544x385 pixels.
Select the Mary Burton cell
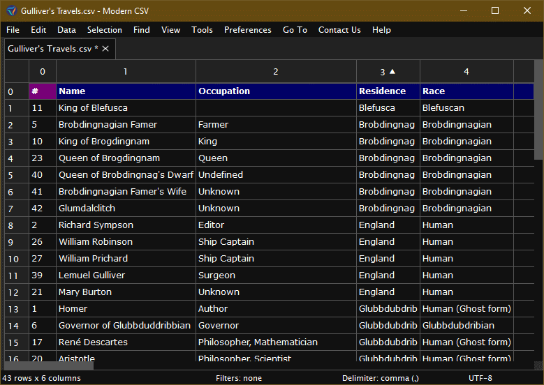click(126, 292)
